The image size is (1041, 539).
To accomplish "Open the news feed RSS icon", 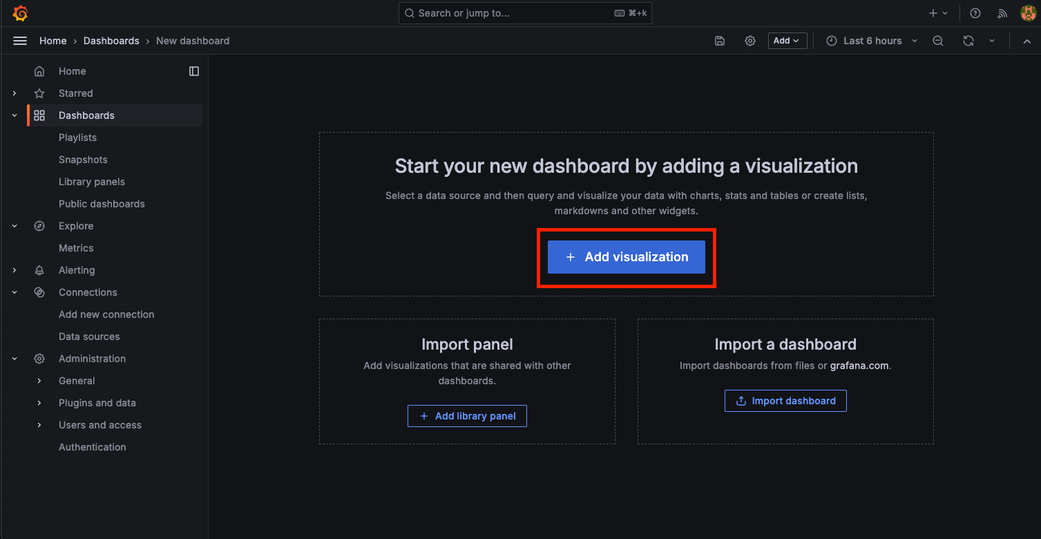I will pos(1002,13).
